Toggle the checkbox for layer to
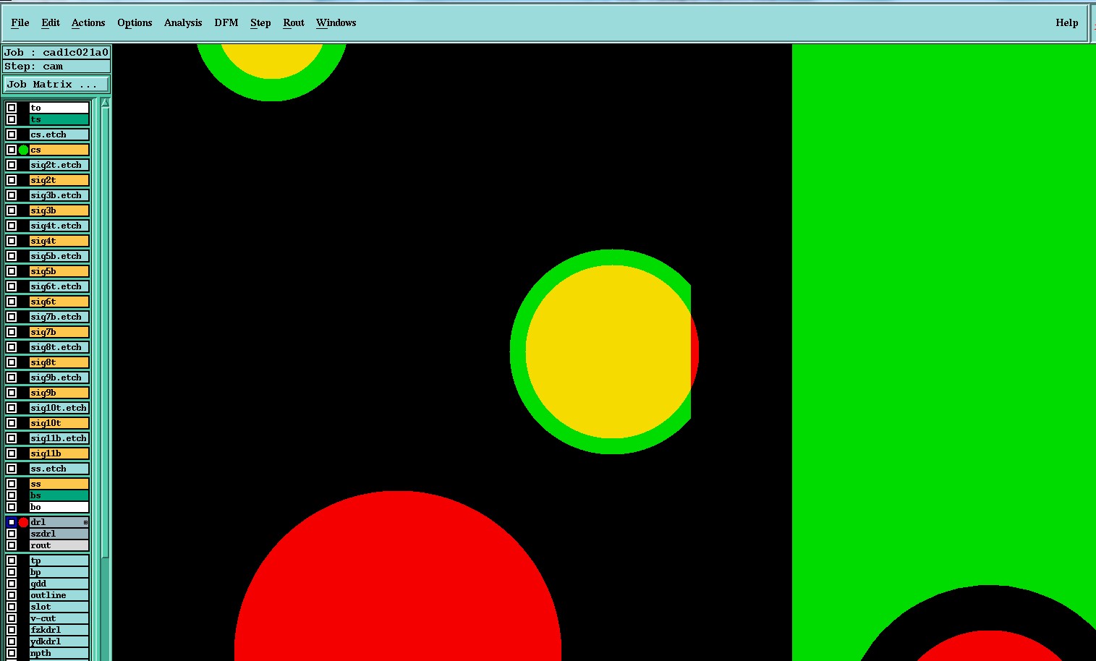The image size is (1096, 661). 12,108
